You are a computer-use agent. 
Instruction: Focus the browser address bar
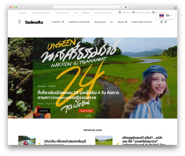(x=86, y=7)
